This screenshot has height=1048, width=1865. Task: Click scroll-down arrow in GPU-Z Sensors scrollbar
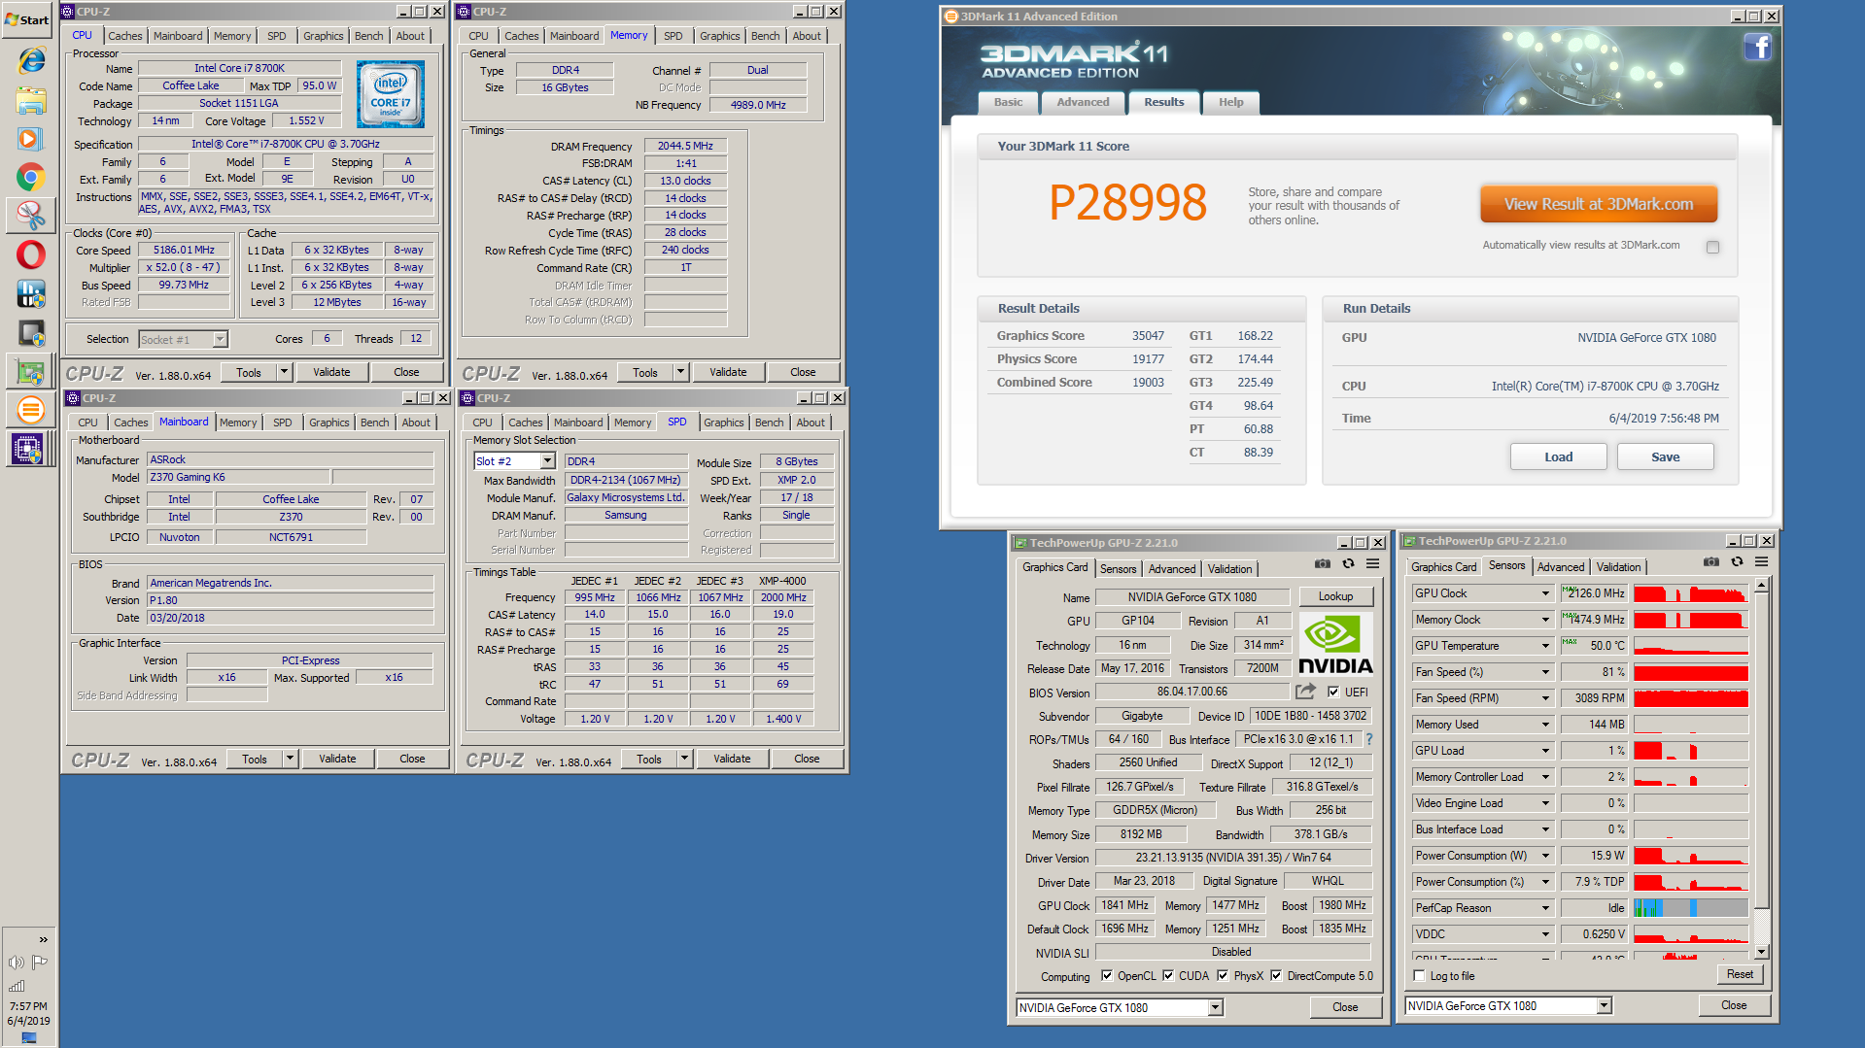(x=1761, y=953)
